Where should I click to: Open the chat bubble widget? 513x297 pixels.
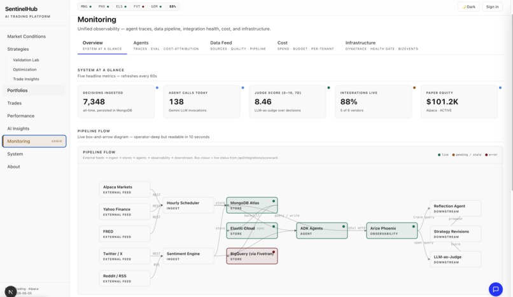pyautogui.click(x=495, y=289)
